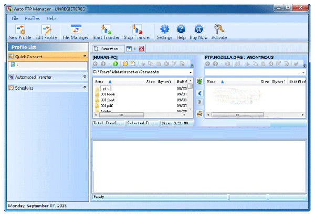Close the profile 1 tab
315x216 pixels.
[141, 49]
